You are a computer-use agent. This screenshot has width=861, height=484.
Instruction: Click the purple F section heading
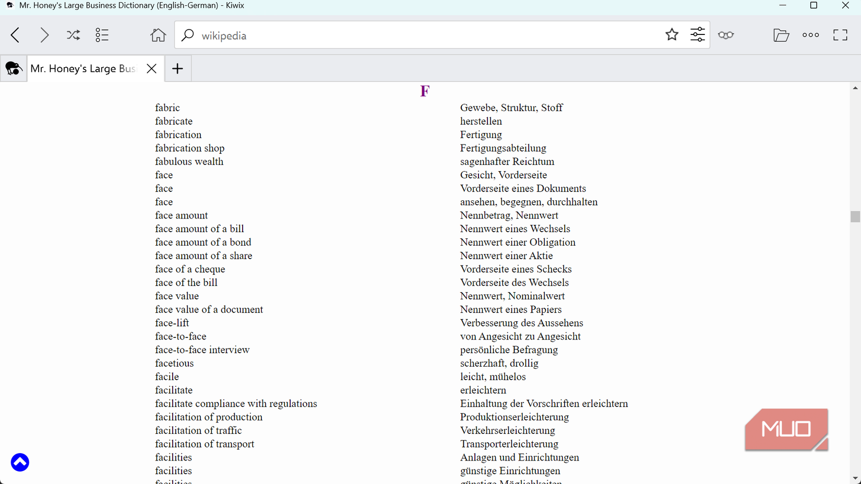[425, 91]
